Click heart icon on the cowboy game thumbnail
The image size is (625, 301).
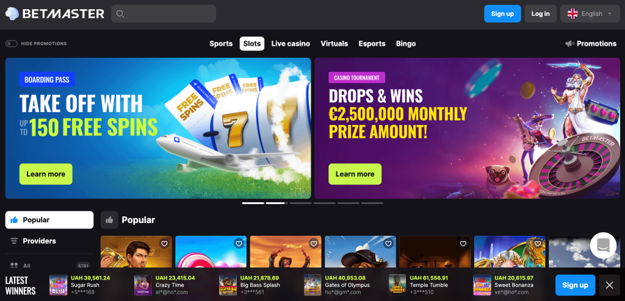click(389, 243)
